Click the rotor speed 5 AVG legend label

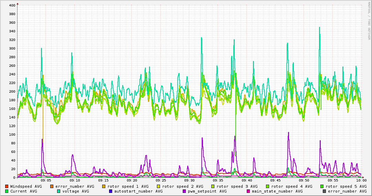click(x=346, y=186)
